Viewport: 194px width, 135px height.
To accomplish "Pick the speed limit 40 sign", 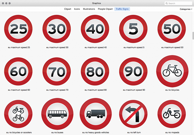I will [x=95, y=29].
